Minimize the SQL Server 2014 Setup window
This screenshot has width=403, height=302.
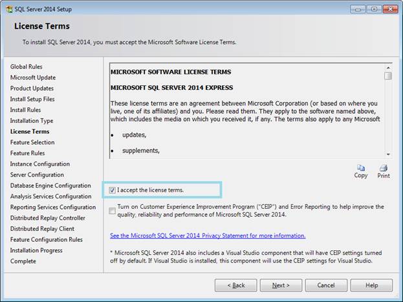358,9
